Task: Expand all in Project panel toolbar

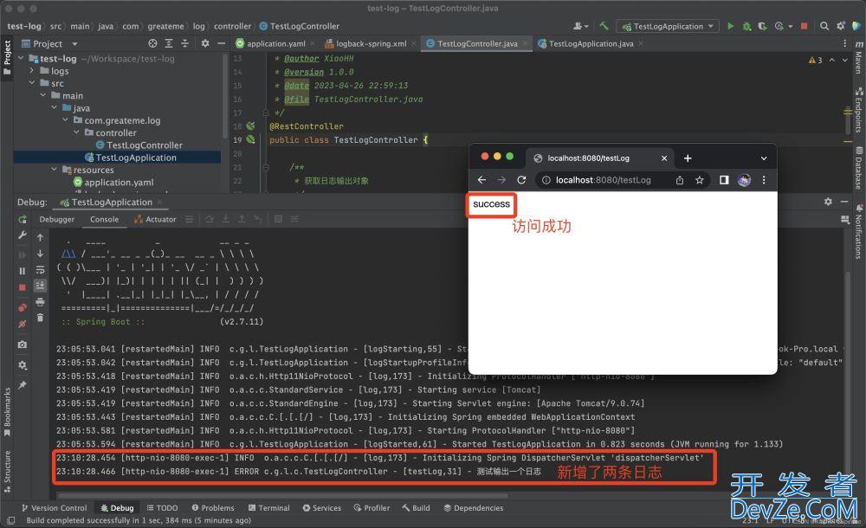Action: (169, 43)
